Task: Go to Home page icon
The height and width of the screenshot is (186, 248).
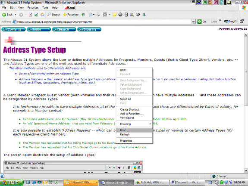Action: [x=42, y=15]
